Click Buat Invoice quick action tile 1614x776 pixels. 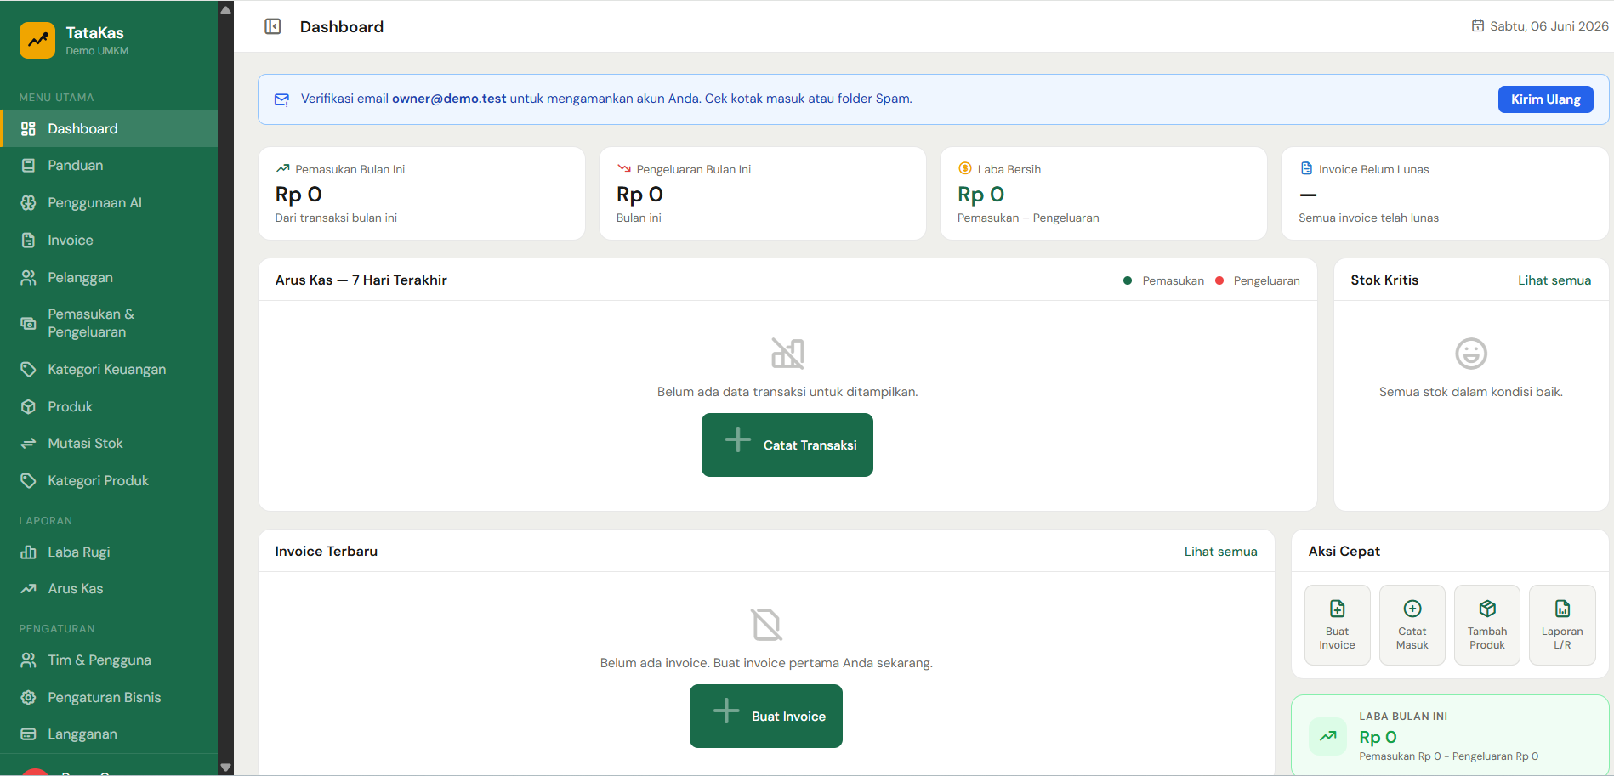(x=1337, y=625)
